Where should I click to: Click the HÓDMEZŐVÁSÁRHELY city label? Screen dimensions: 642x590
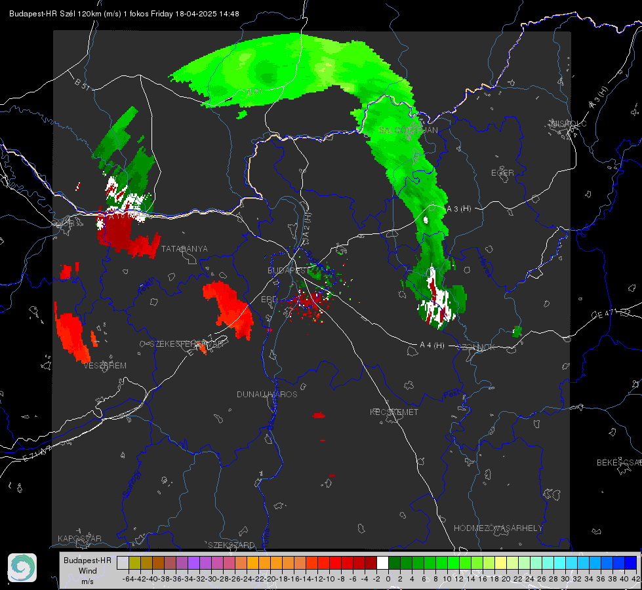[x=498, y=528]
